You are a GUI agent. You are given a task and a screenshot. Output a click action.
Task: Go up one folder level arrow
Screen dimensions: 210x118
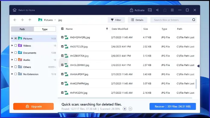tap(30, 20)
